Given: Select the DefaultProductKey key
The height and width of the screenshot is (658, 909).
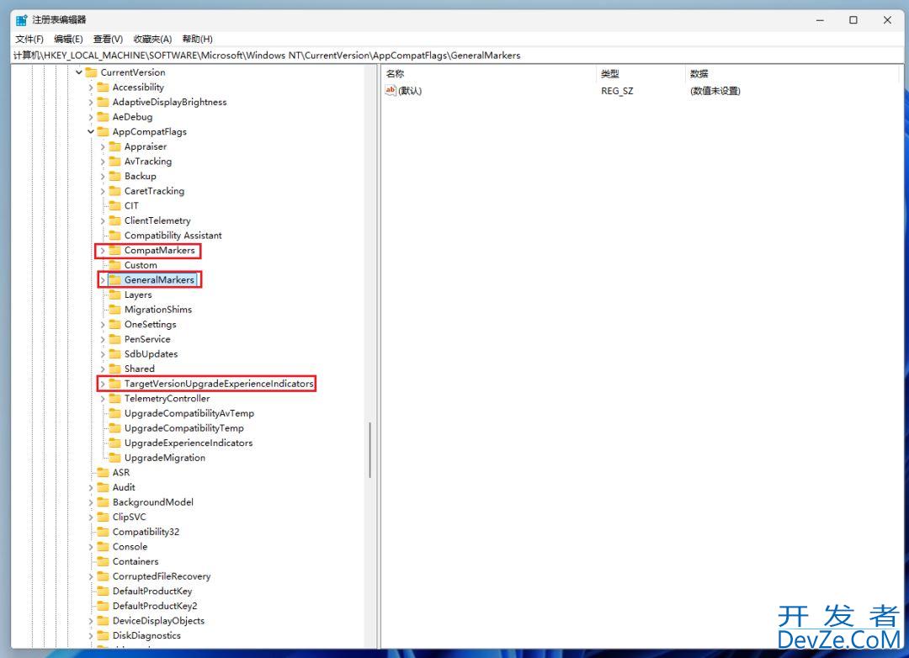Looking at the screenshot, I should click(x=151, y=591).
